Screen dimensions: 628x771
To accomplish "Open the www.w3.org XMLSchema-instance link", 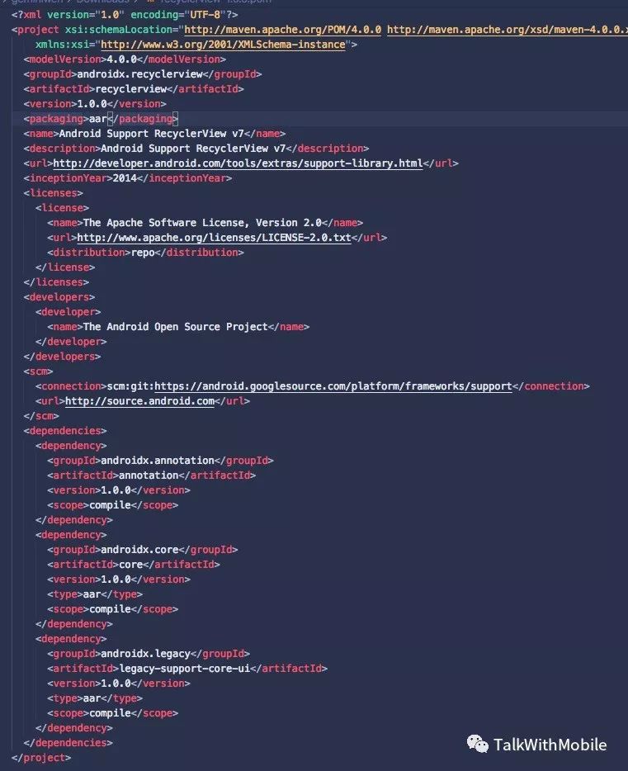I will [223, 45].
